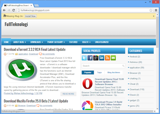Open the LinkedIn social profile icon
This screenshot has height=114, width=160.
(x=102, y=58)
